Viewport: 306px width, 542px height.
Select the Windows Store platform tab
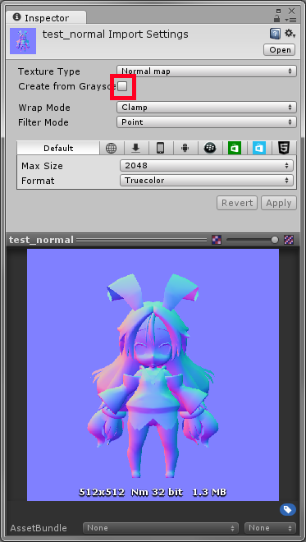click(235, 148)
